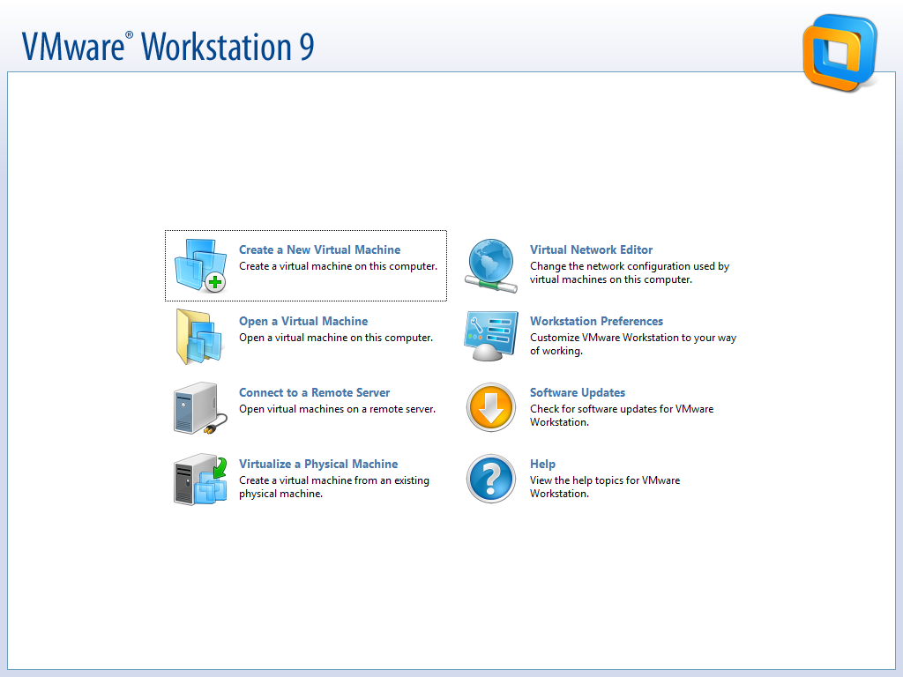
Task: Click the Connect to a Remote Server computer icon
Action: [200, 408]
